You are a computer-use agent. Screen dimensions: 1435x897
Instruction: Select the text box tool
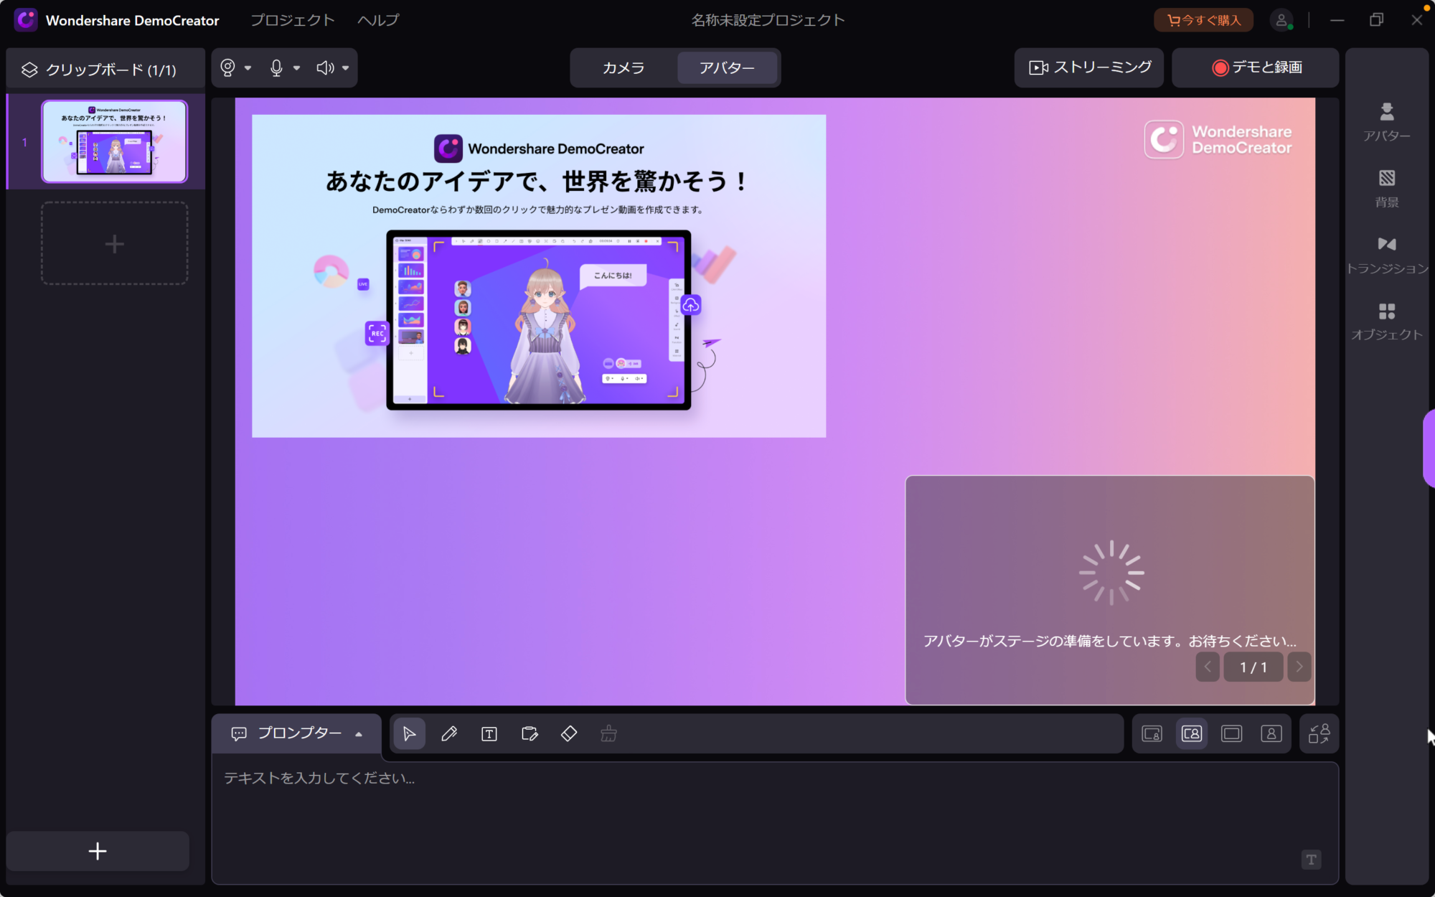(x=489, y=733)
